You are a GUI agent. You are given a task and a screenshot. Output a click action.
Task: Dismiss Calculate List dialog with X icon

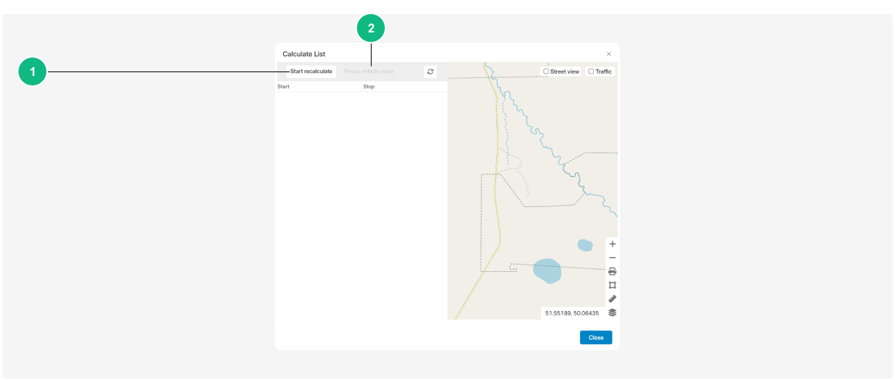[608, 54]
